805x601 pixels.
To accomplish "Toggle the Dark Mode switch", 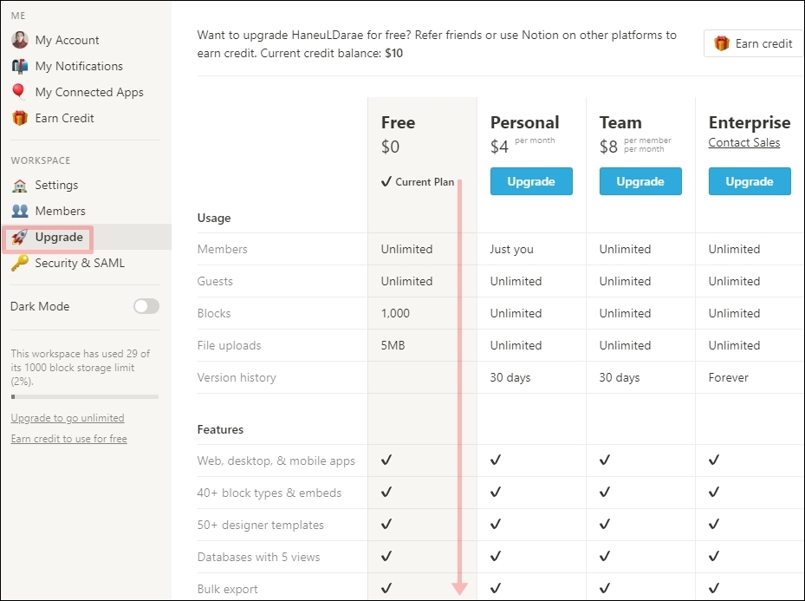I will click(x=146, y=306).
